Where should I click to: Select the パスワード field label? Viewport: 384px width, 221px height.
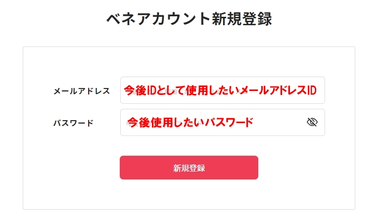pyautogui.click(x=73, y=123)
